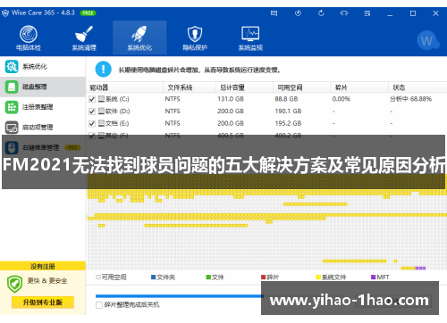Click the restore refresh icon in title bar
The image size is (447, 323).
coord(321,13)
